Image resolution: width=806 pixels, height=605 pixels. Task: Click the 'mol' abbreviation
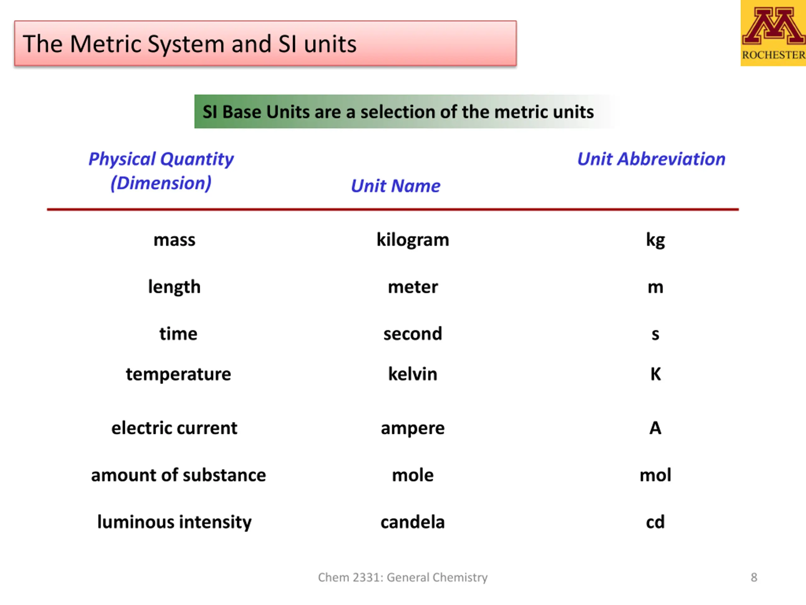click(655, 475)
